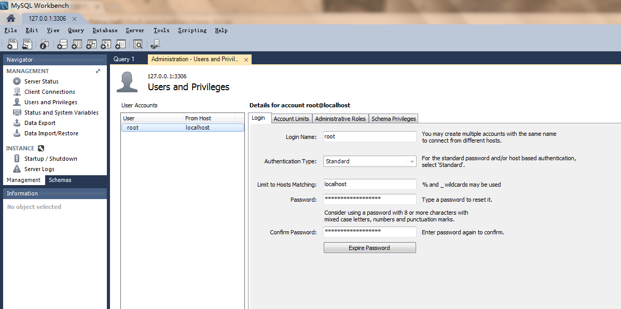621x309 pixels.
Task: Open the Server menu
Action: click(x=135, y=30)
